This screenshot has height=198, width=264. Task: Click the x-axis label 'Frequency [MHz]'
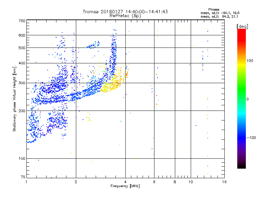pyautogui.click(x=125, y=186)
